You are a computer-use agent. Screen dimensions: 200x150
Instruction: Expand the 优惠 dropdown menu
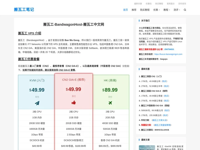point(156,10)
